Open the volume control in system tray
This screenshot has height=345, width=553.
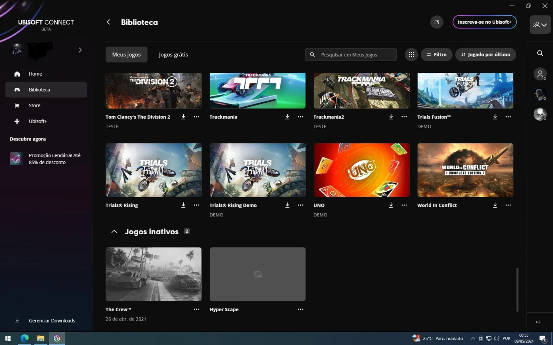click(x=497, y=338)
